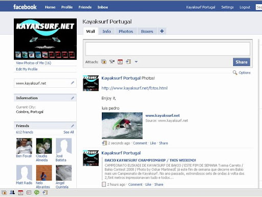Click Coimbra, Portugal current city text
The image size is (262, 197).
pyautogui.click(x=30, y=112)
